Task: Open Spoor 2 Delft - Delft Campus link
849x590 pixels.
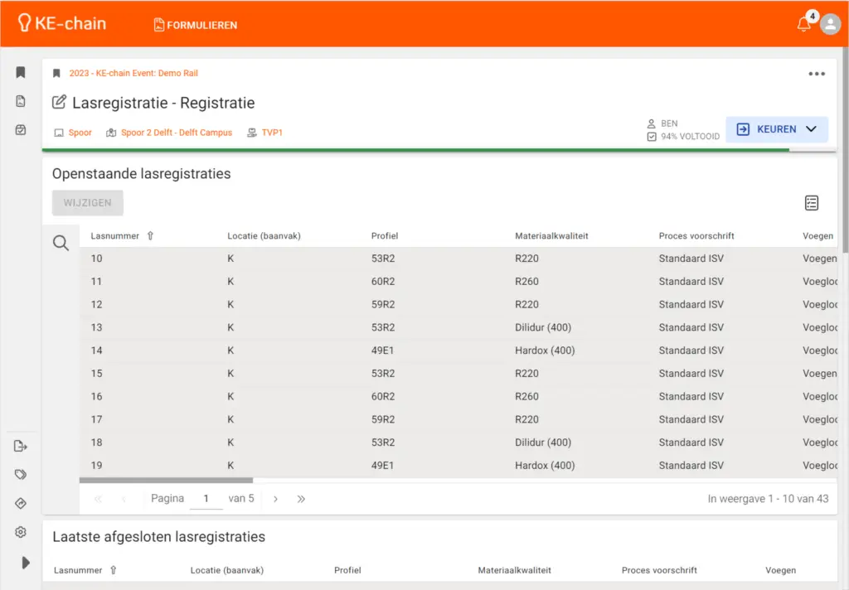Action: (x=176, y=133)
